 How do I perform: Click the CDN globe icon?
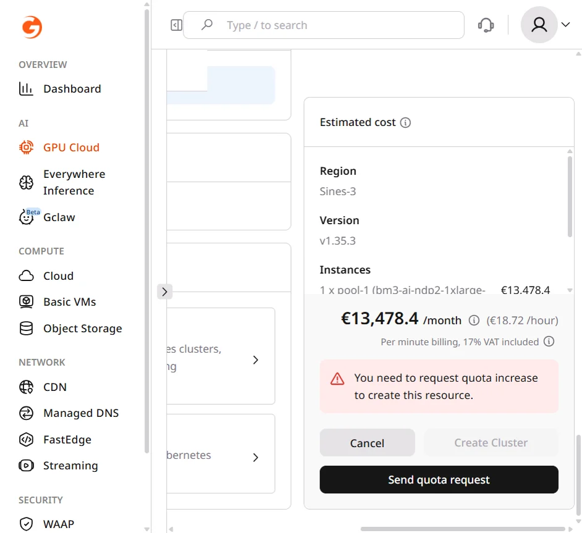coord(26,387)
